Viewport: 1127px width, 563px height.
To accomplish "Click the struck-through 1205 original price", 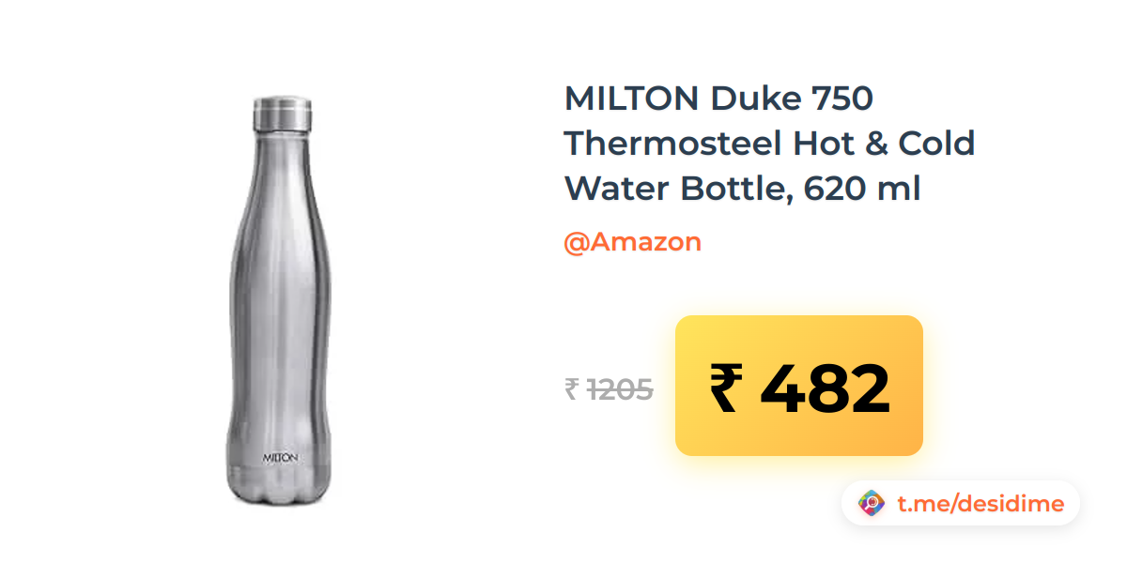I will point(620,388).
